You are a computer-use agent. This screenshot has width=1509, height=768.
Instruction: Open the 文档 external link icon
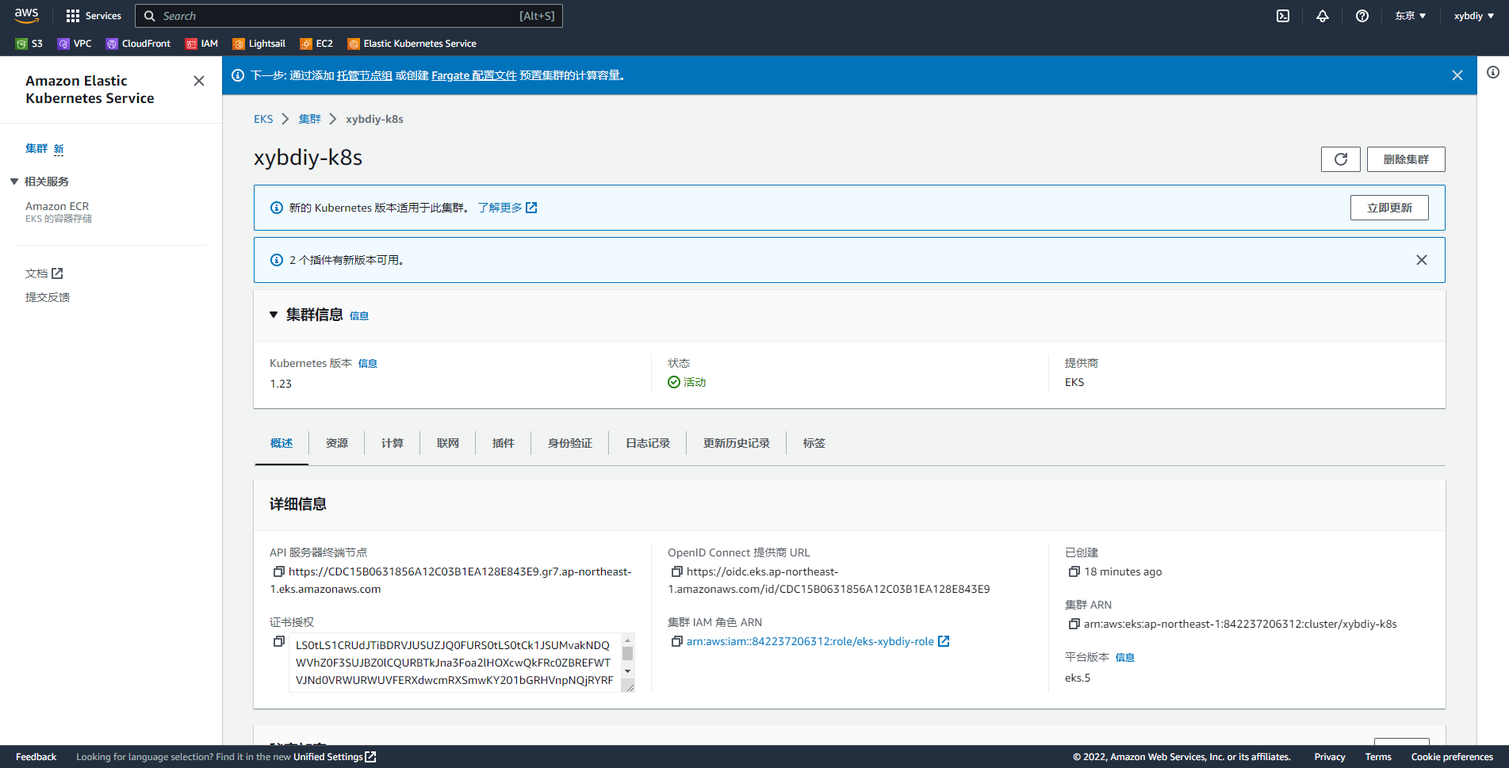click(57, 273)
